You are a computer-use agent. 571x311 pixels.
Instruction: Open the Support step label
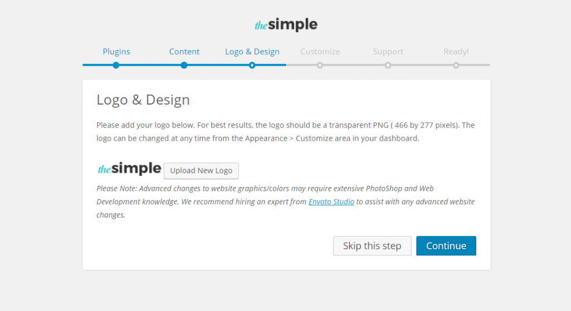(x=388, y=52)
